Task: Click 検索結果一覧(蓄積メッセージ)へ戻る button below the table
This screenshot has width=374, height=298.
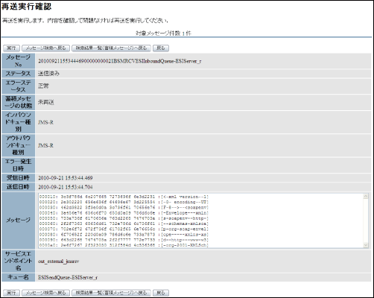Action: coord(111,293)
